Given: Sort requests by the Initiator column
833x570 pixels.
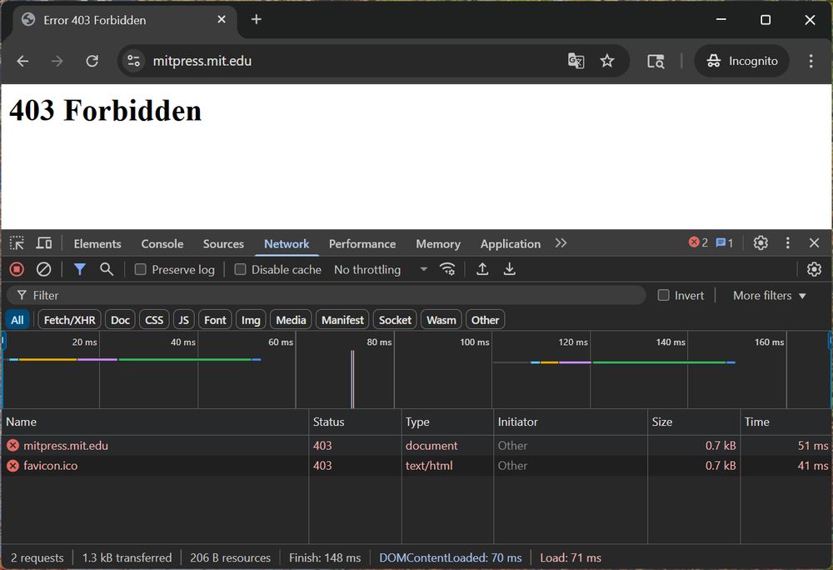Looking at the screenshot, I should tap(571, 422).
